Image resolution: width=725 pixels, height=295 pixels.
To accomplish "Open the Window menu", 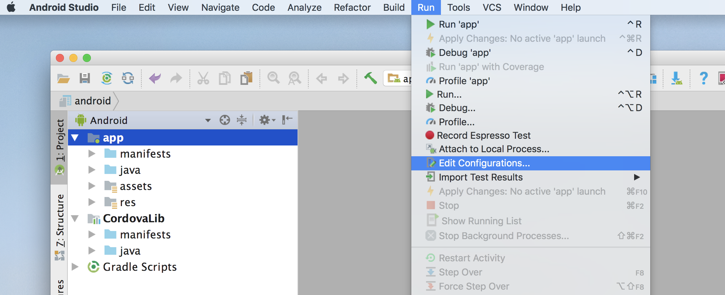I will (531, 7).
